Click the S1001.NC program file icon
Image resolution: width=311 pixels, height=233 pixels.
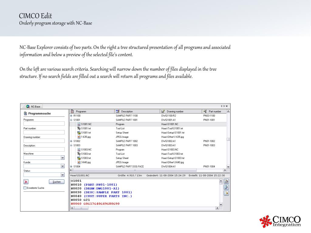79,124
